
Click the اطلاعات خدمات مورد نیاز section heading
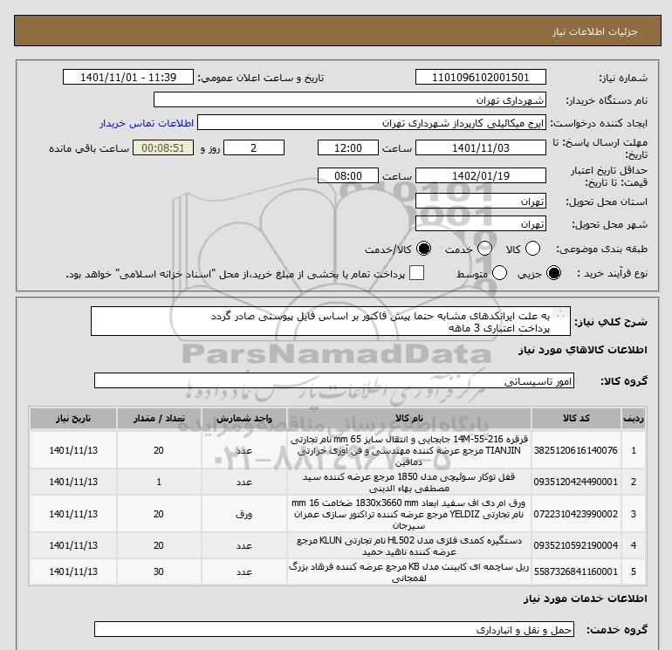(x=586, y=599)
